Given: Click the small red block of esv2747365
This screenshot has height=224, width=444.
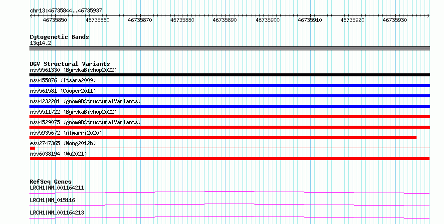Looking at the screenshot, I should (32, 148).
